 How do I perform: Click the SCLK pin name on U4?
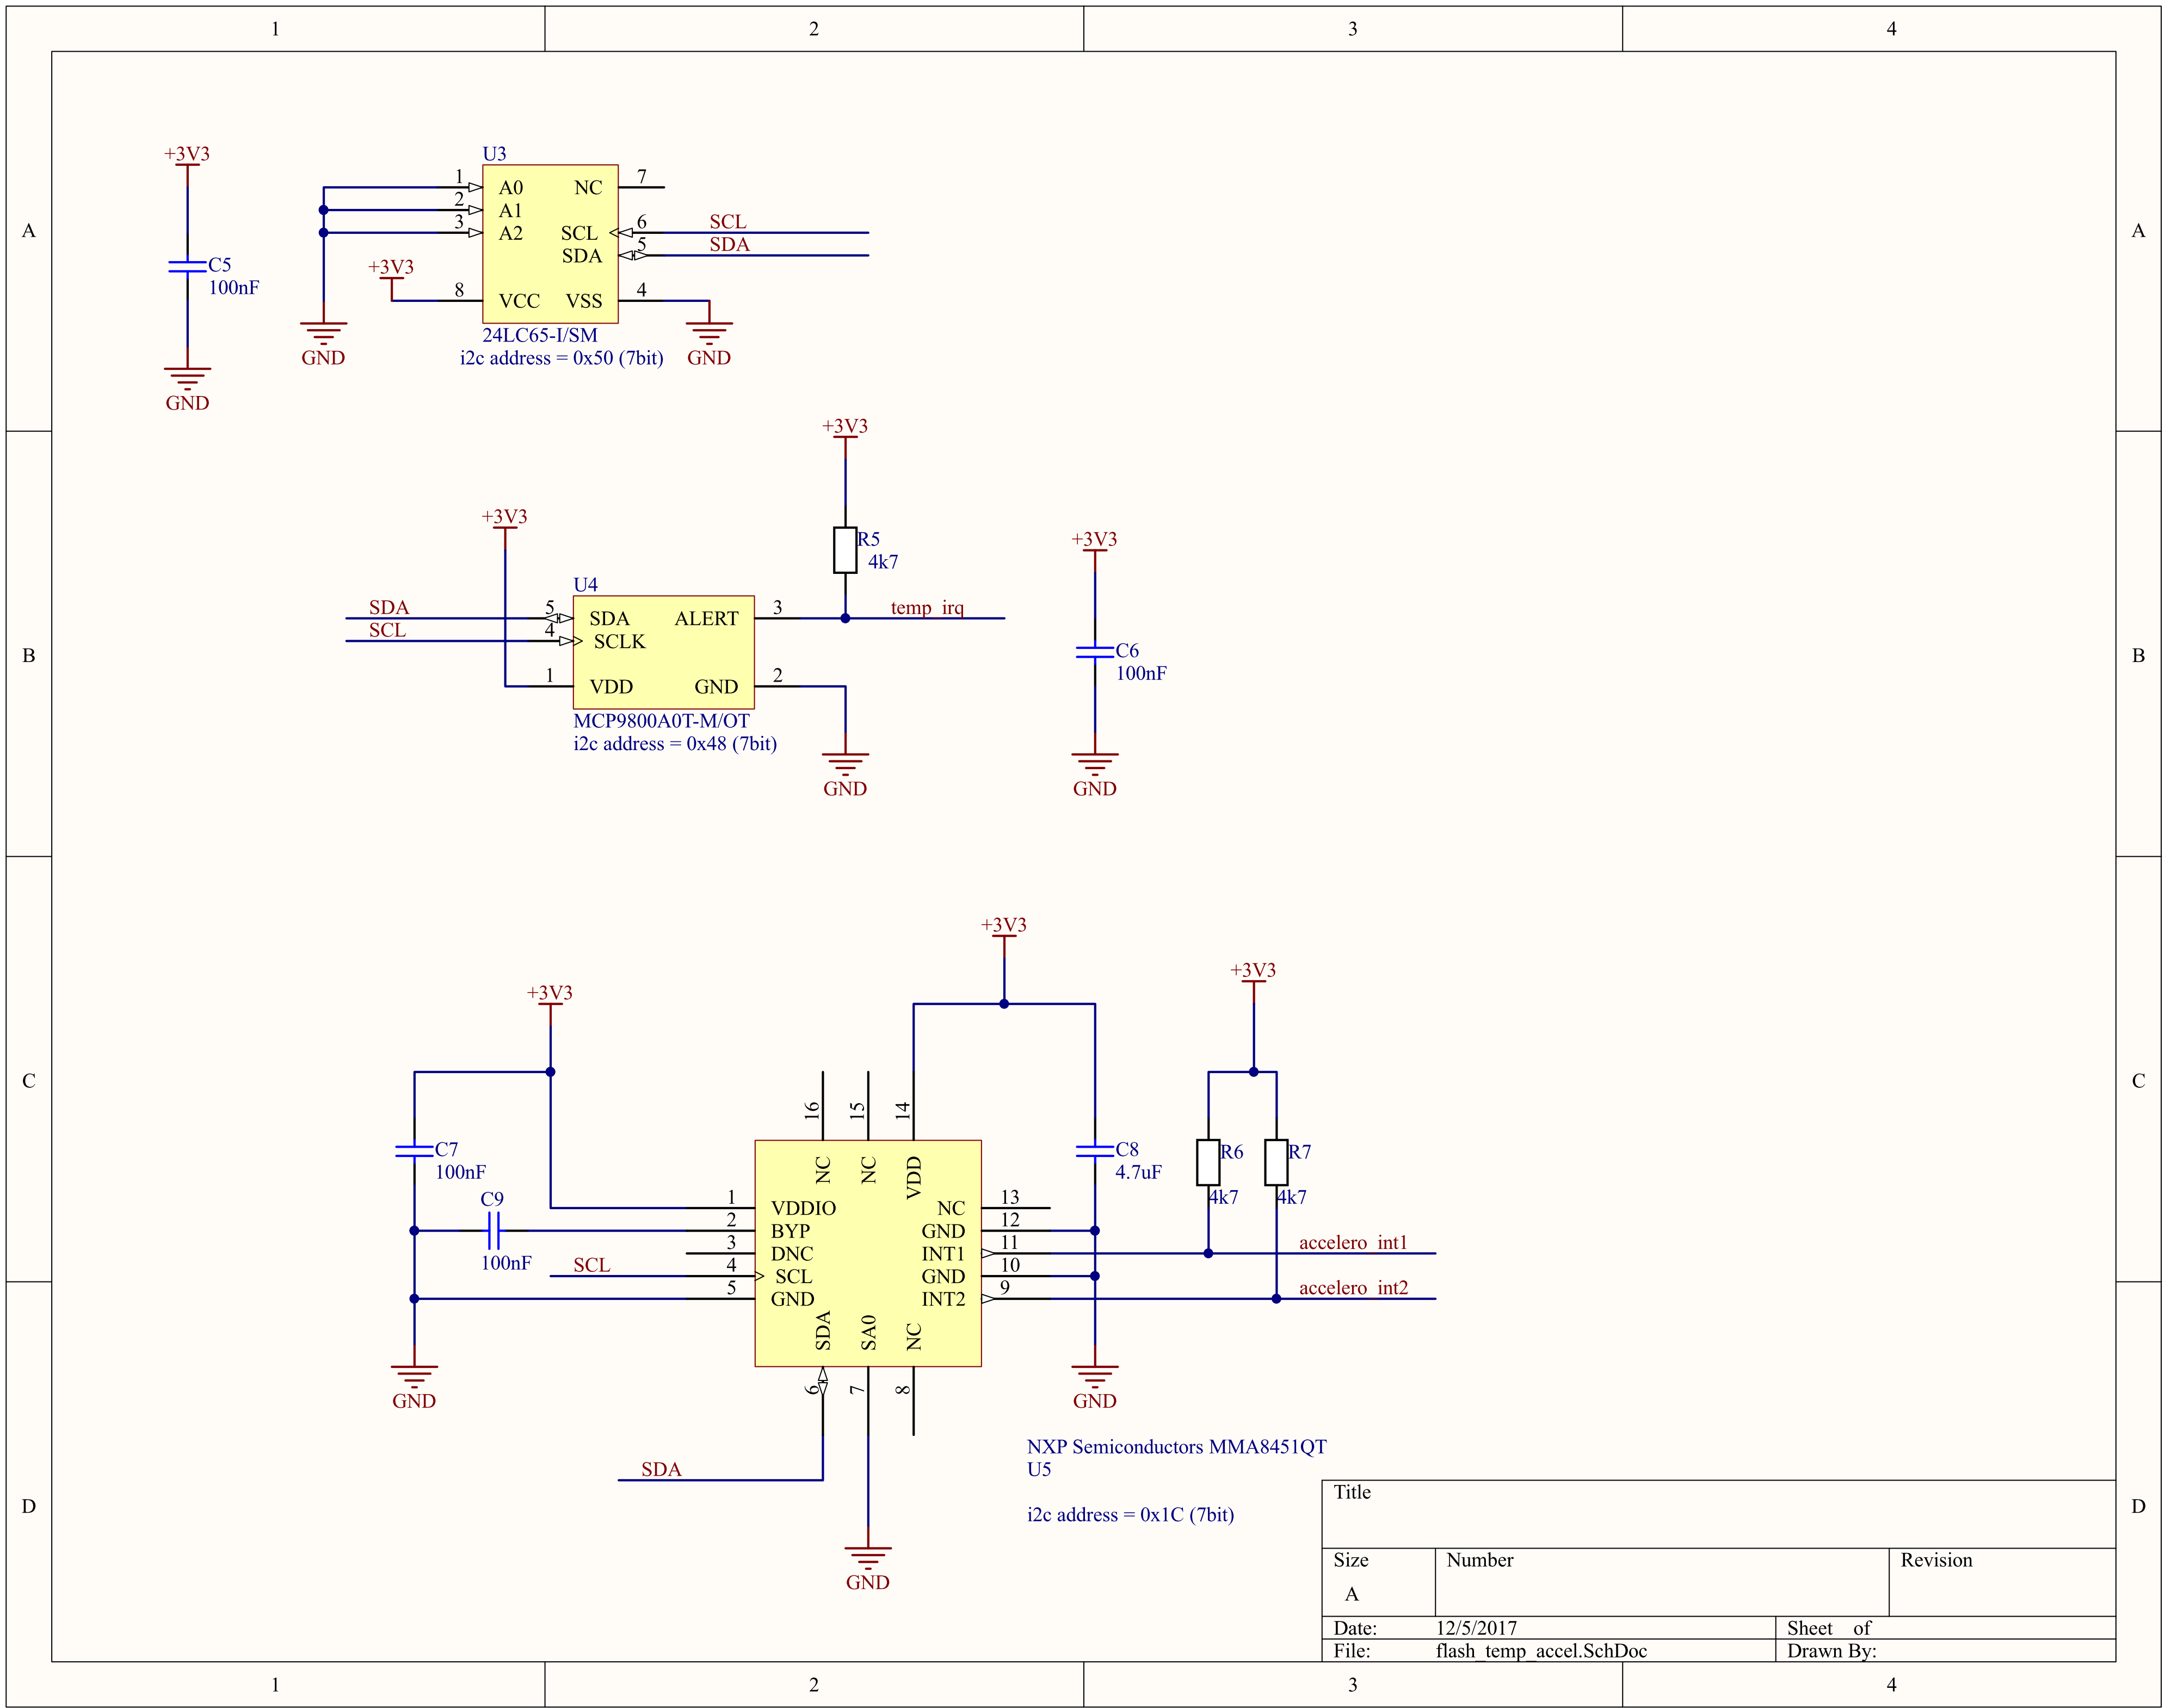tap(619, 641)
